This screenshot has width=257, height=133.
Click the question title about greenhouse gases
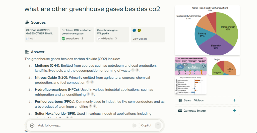click(x=92, y=9)
